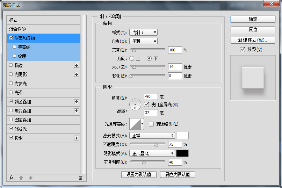
Task: Open the 方法 dropdown showing 平滑
Action: 143,41
